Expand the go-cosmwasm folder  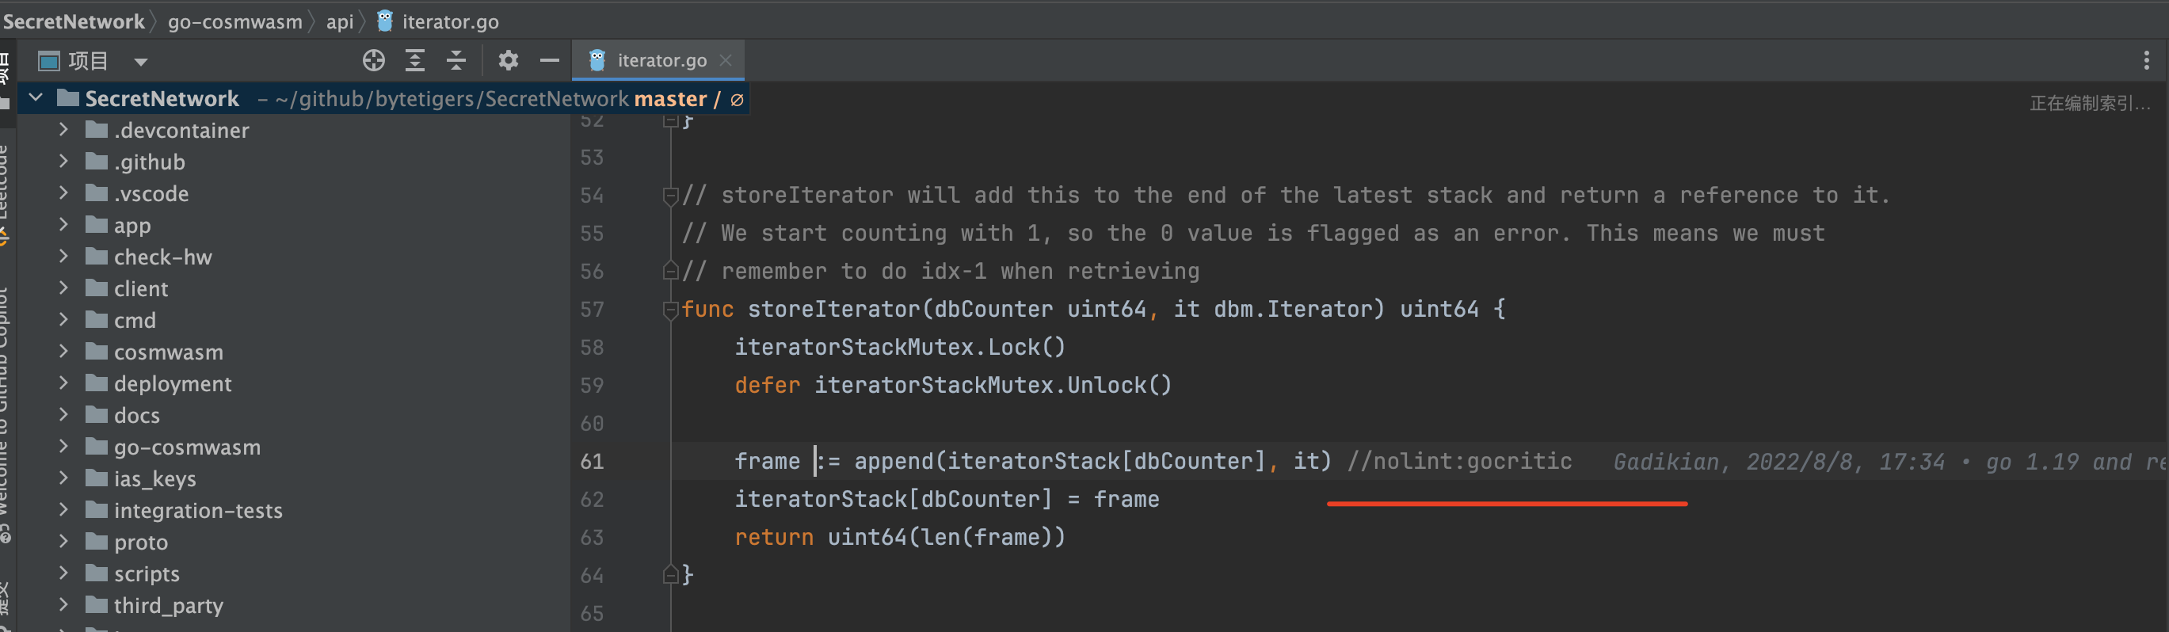[x=64, y=446]
